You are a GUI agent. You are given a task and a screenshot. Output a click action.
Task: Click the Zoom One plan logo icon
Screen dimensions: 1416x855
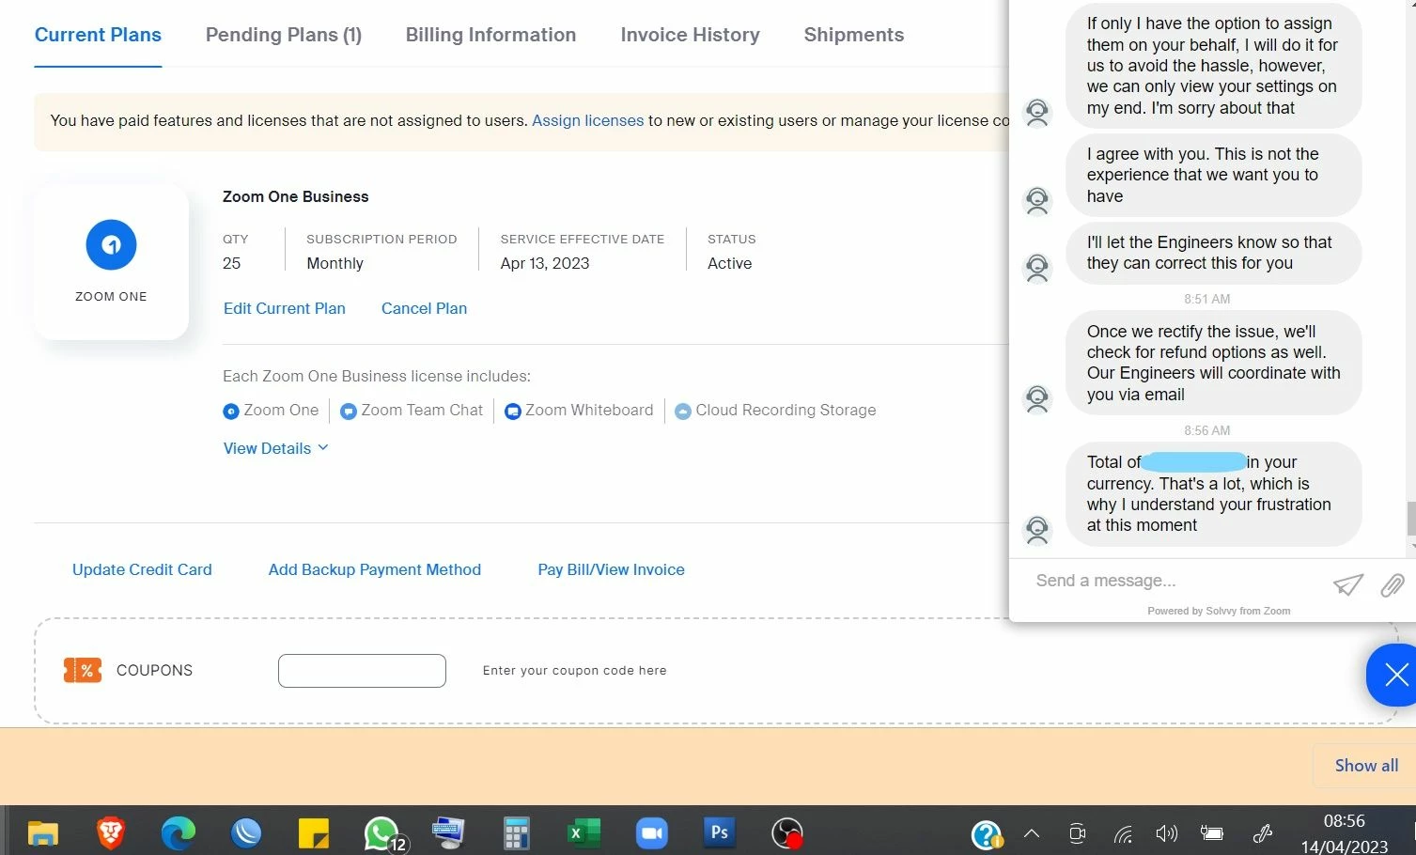111,244
